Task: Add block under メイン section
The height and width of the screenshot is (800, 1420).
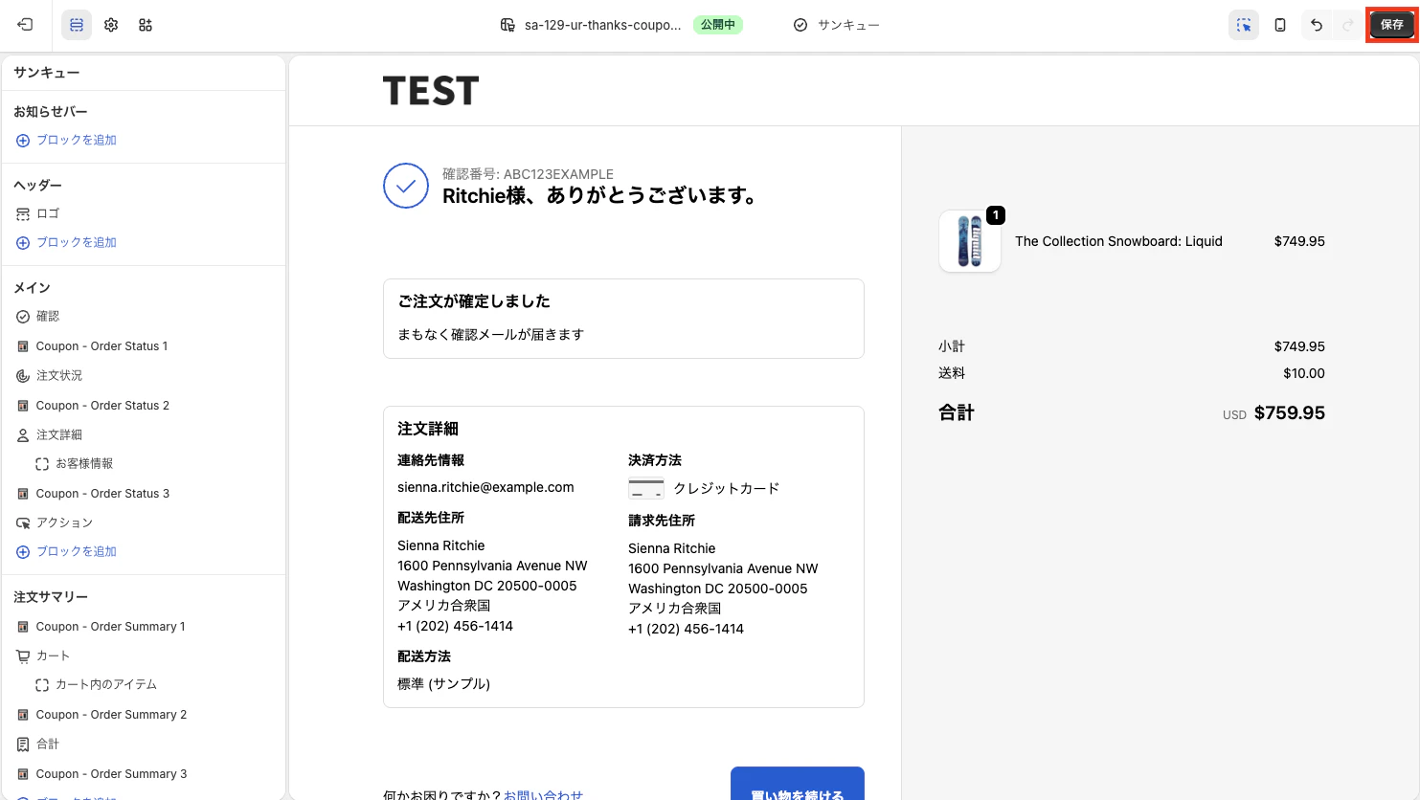Action: click(x=66, y=551)
